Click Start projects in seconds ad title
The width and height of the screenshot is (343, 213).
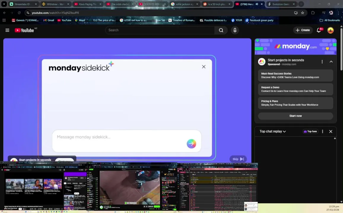pyautogui.click(x=286, y=60)
